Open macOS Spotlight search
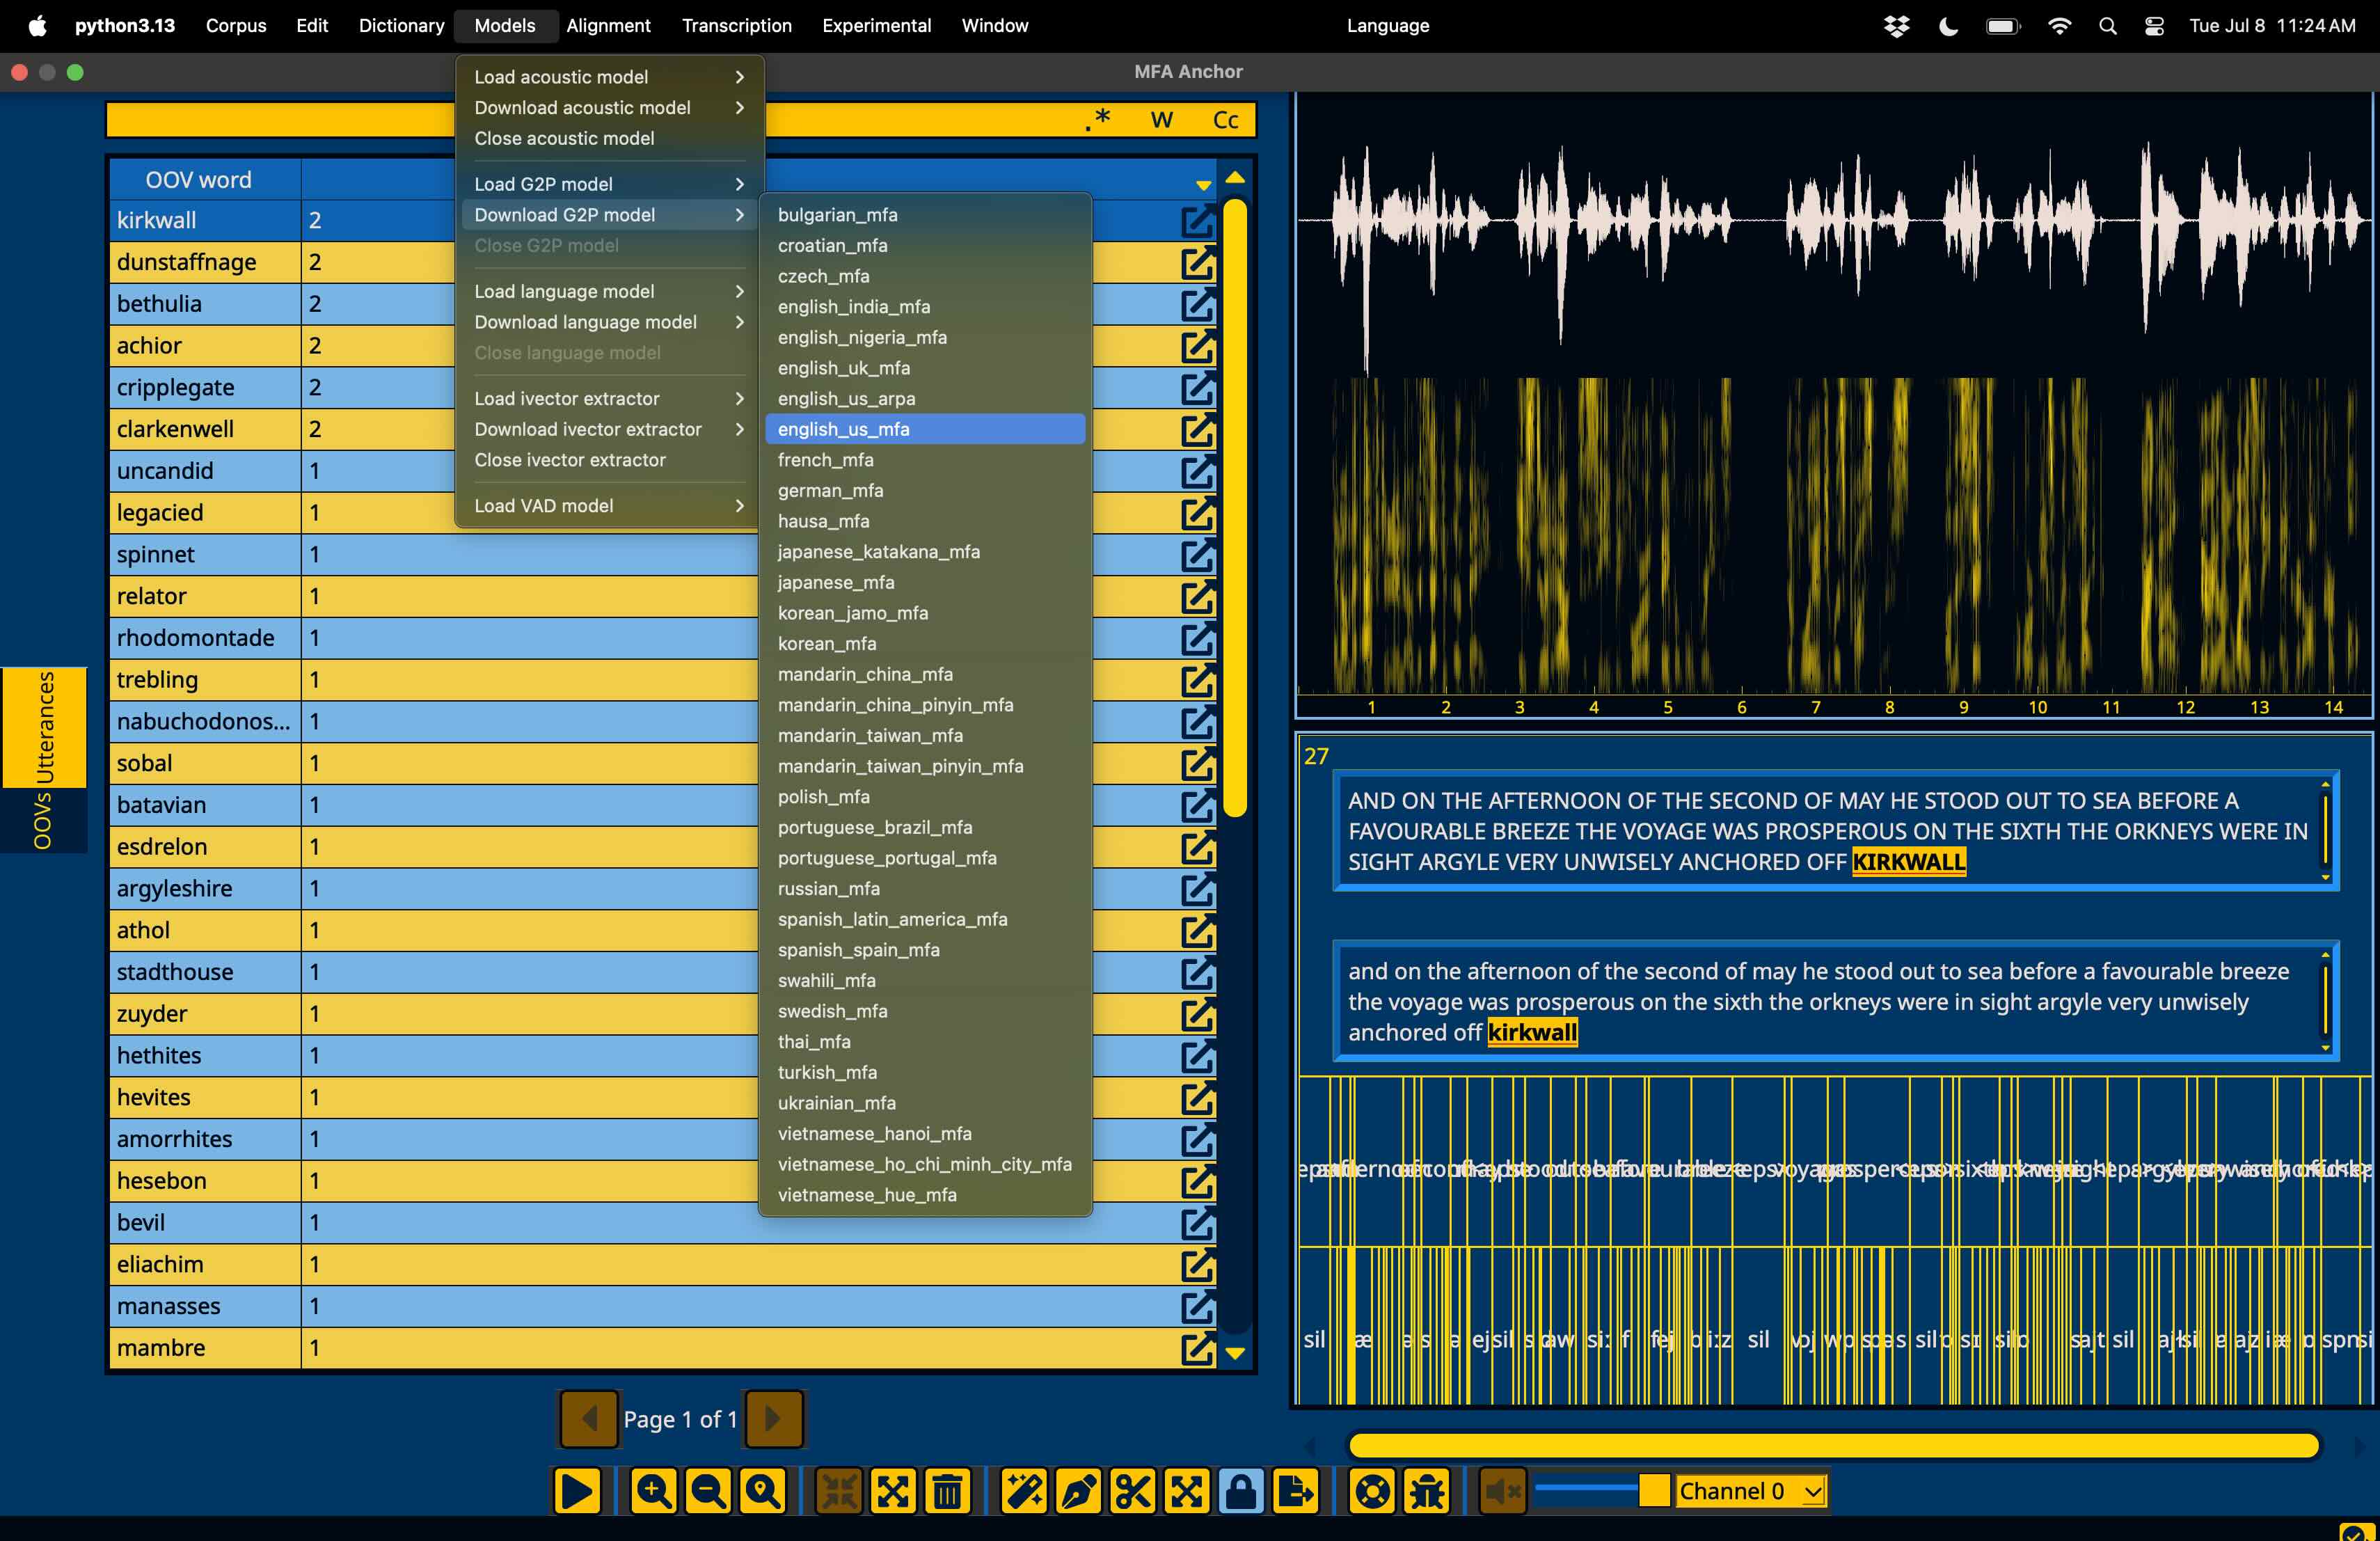This screenshot has width=2380, height=1541. (x=2107, y=26)
